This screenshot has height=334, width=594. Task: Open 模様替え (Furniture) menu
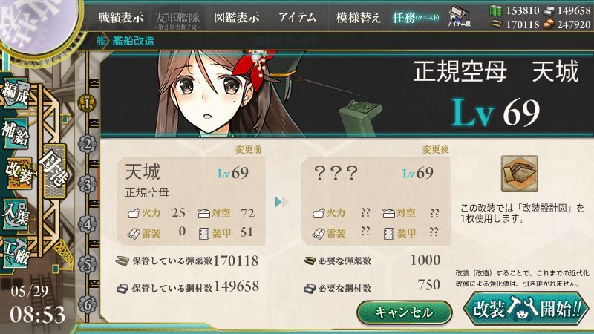tap(358, 17)
